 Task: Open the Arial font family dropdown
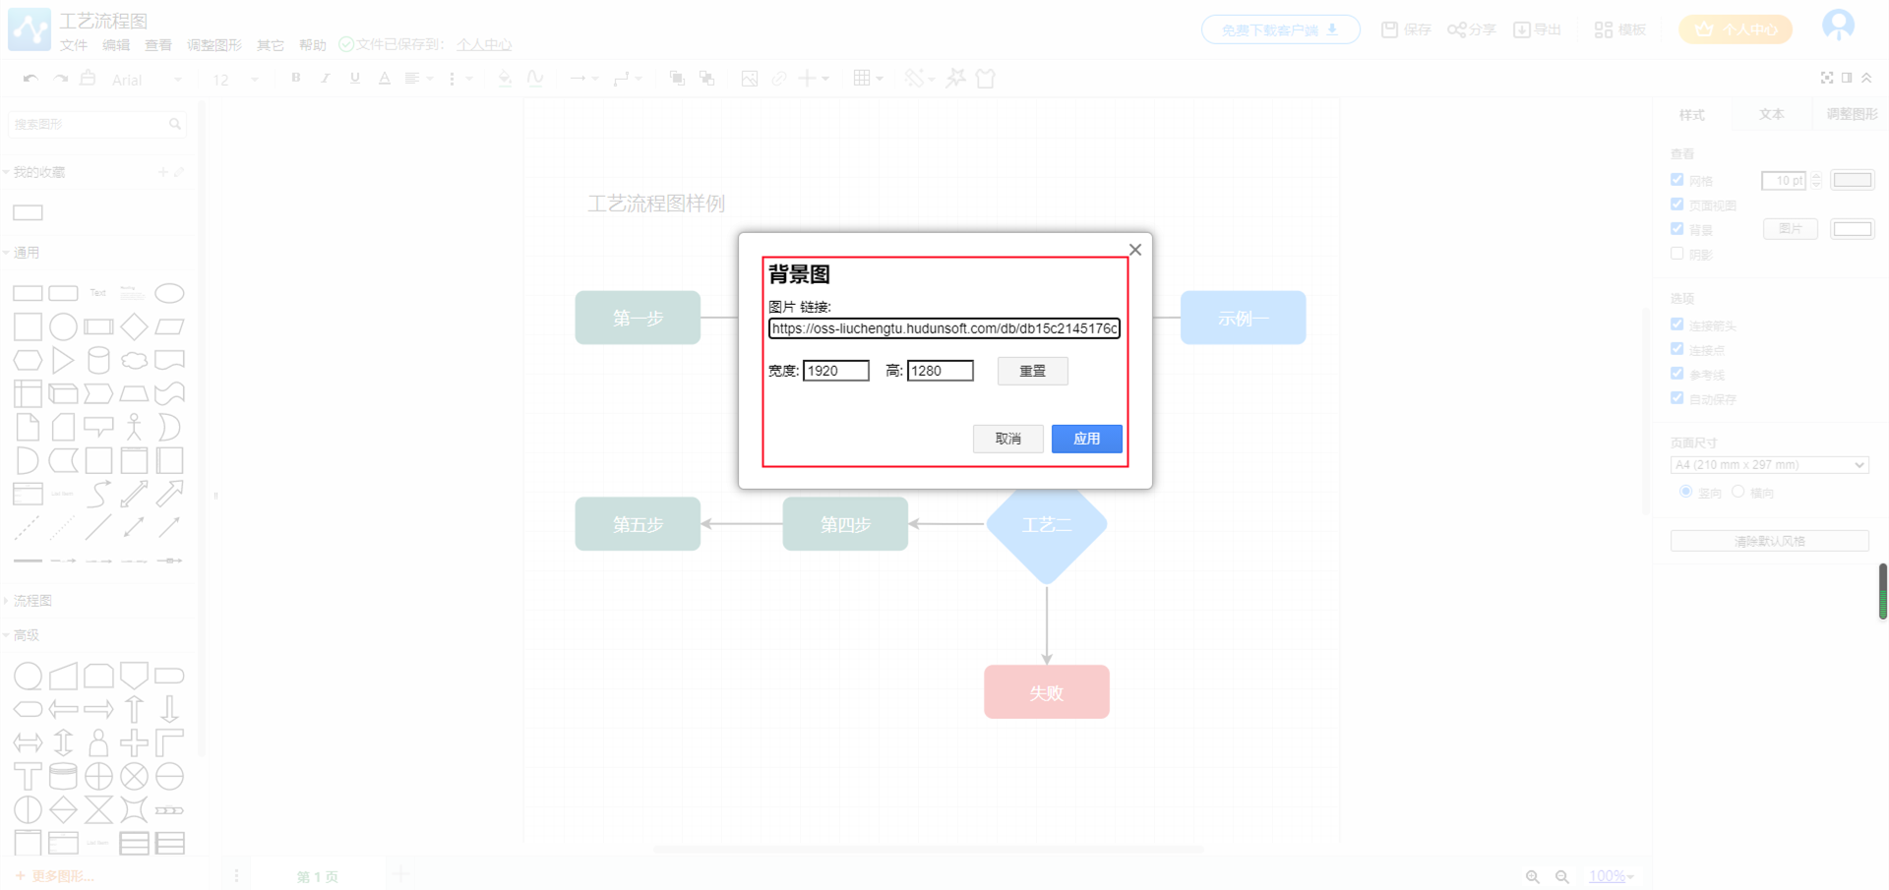pyautogui.click(x=146, y=80)
